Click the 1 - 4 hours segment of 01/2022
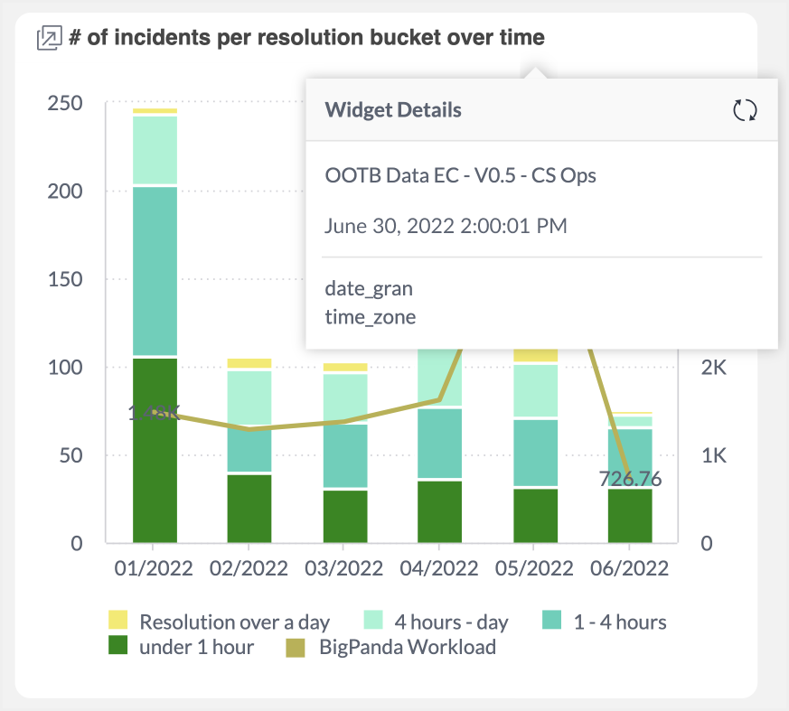The image size is (789, 711). [x=155, y=270]
